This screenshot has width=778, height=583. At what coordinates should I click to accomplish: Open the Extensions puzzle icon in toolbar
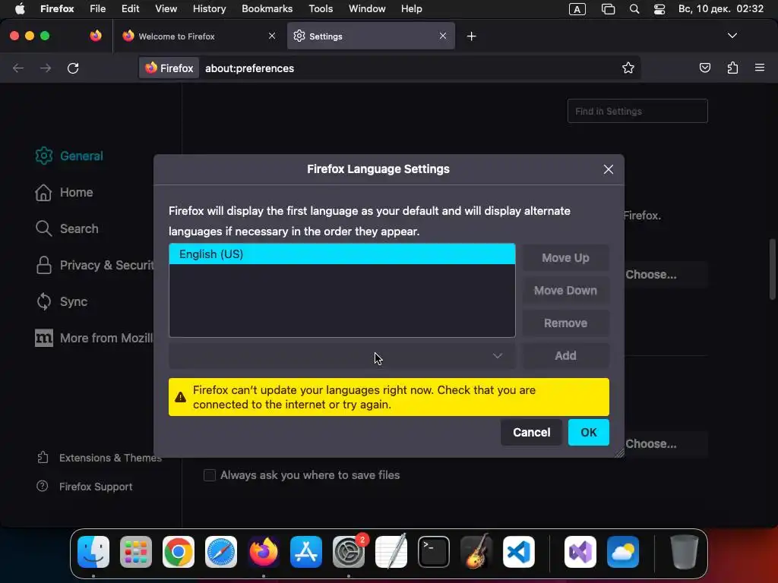(x=732, y=68)
